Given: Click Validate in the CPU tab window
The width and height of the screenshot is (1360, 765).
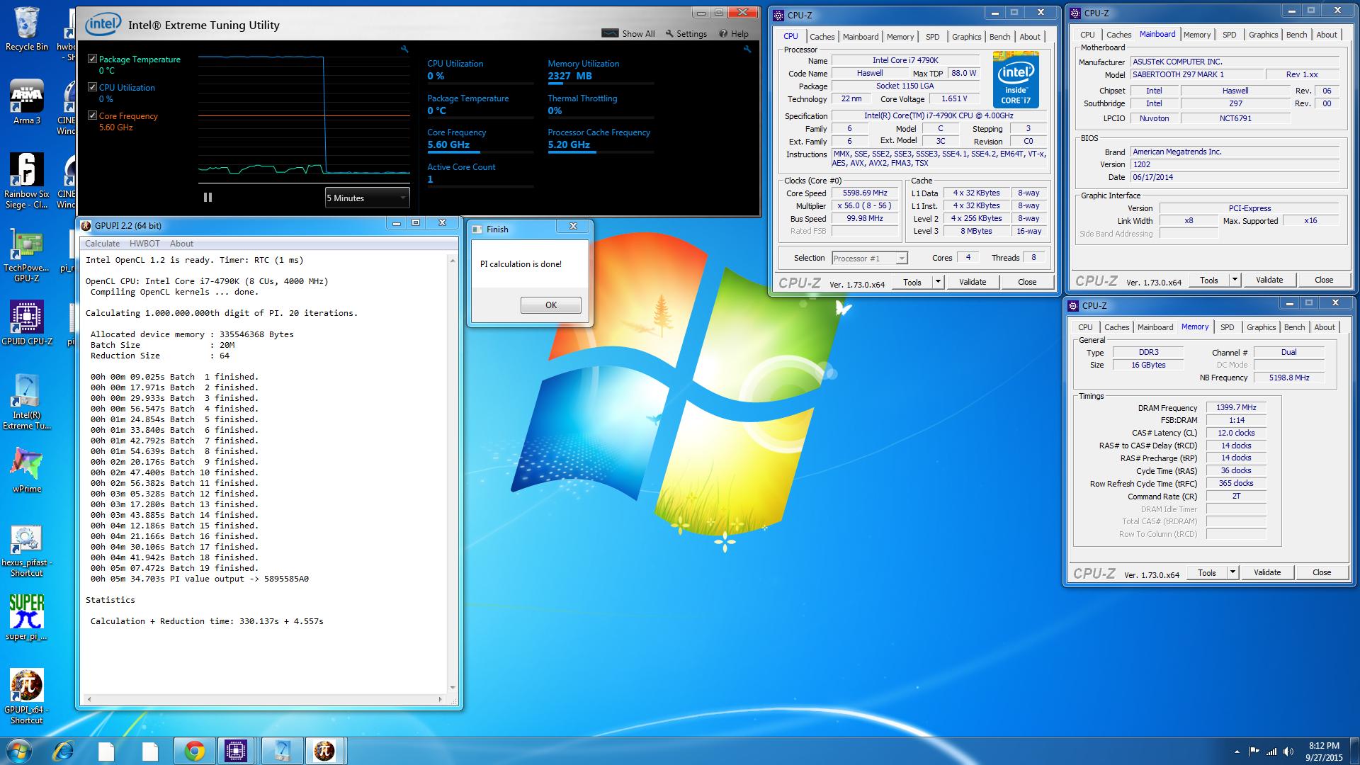Looking at the screenshot, I should click(972, 282).
